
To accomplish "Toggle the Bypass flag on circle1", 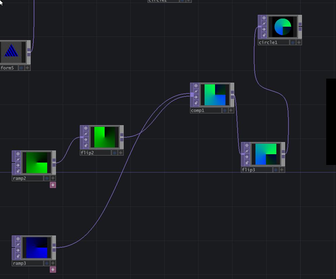I will 264,29.
